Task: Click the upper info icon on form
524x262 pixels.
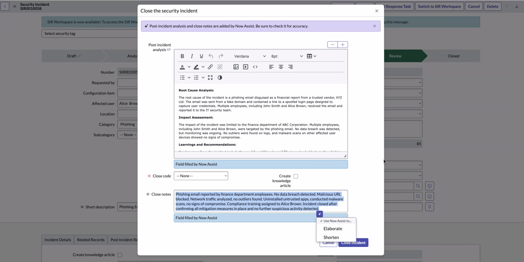Action: 429,186
